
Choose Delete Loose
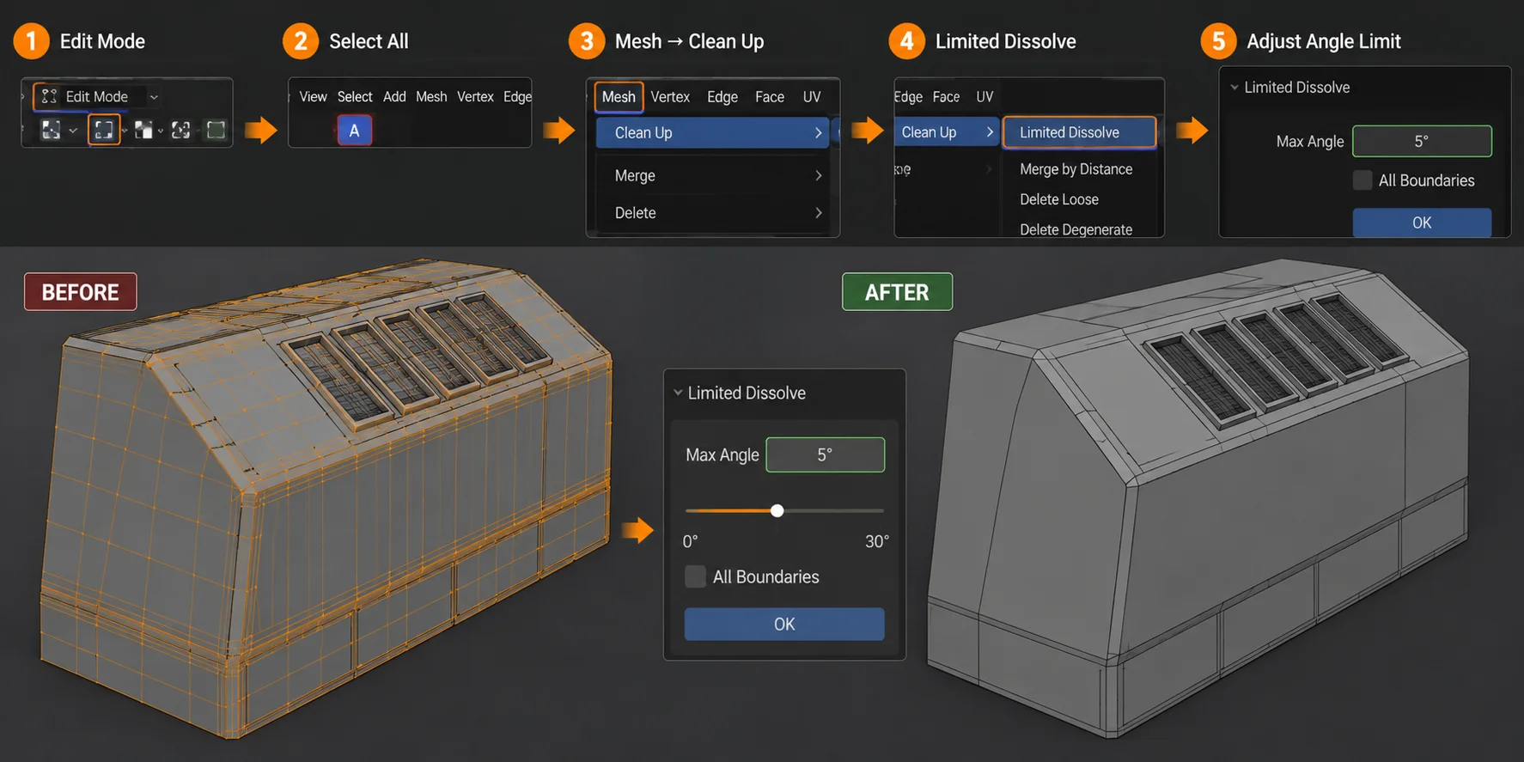1058,199
